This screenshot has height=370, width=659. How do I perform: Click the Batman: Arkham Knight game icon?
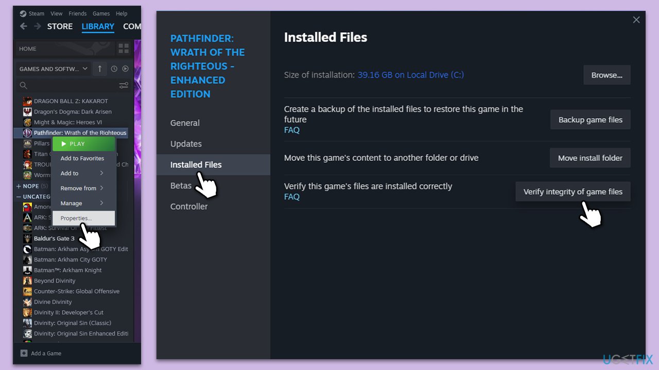pos(27,270)
